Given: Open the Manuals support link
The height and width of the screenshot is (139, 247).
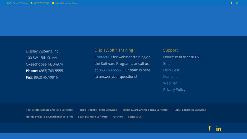Looking at the screenshot, I should click(170, 77).
